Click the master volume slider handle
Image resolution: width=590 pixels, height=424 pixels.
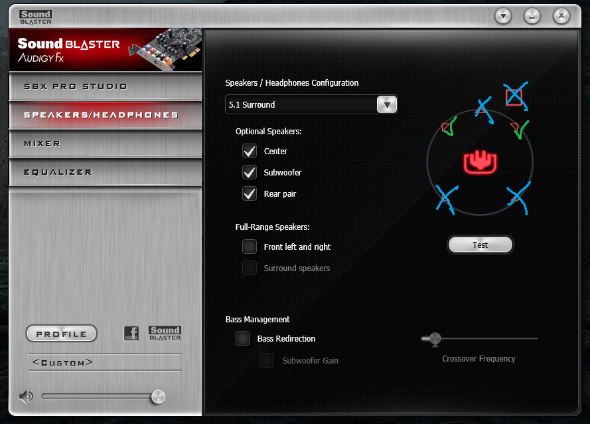[x=158, y=397]
